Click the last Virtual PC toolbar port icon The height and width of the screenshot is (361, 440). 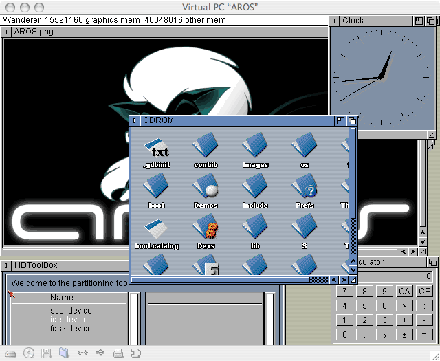136,353
